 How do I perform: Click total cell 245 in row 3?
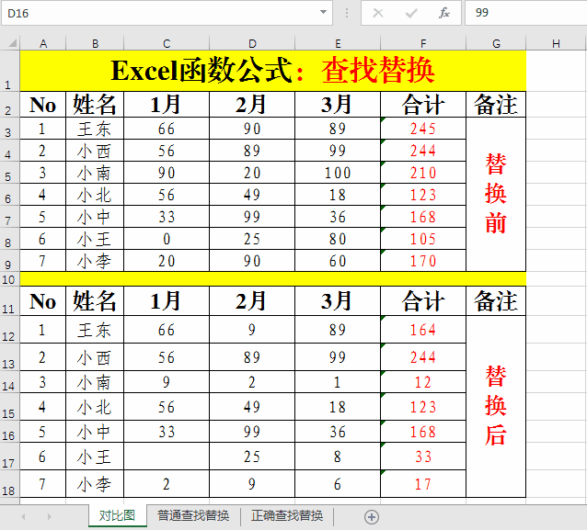tap(423, 129)
